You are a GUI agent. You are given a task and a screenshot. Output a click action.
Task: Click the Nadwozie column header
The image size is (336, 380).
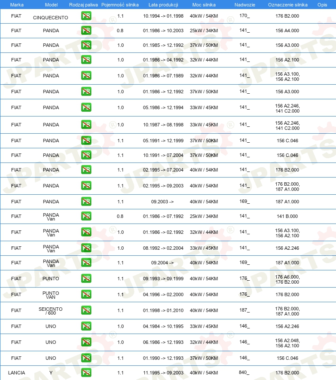pos(244,5)
